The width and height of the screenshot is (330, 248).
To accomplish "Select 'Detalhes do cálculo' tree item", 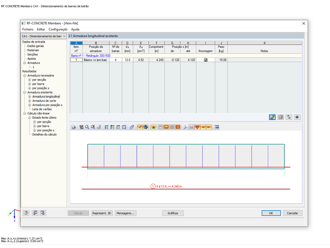I will pos(44,134).
